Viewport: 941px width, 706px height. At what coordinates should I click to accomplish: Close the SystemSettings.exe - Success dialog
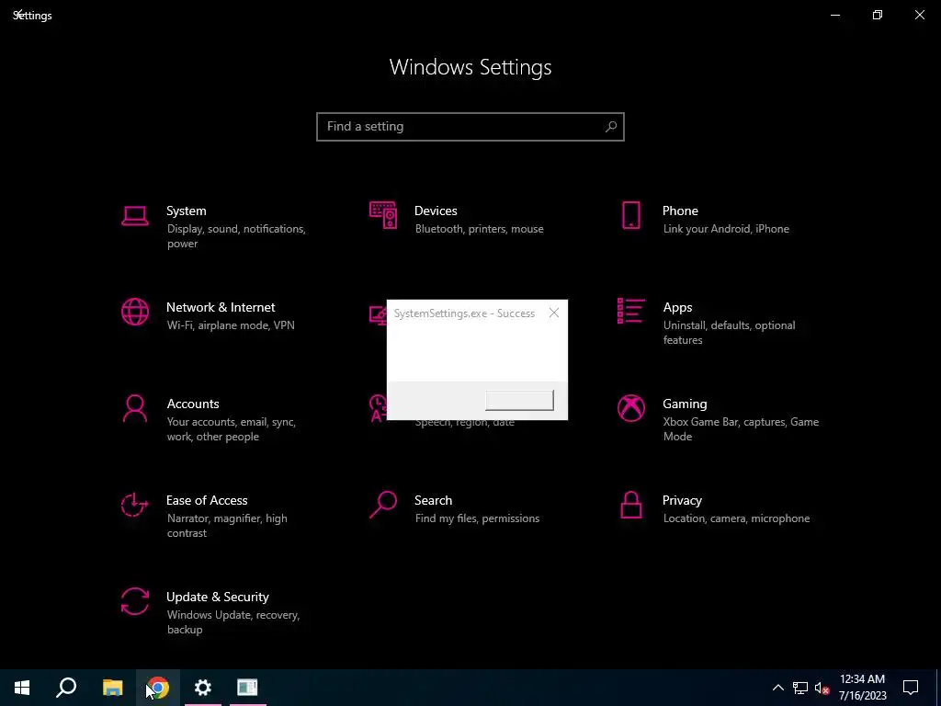point(554,313)
